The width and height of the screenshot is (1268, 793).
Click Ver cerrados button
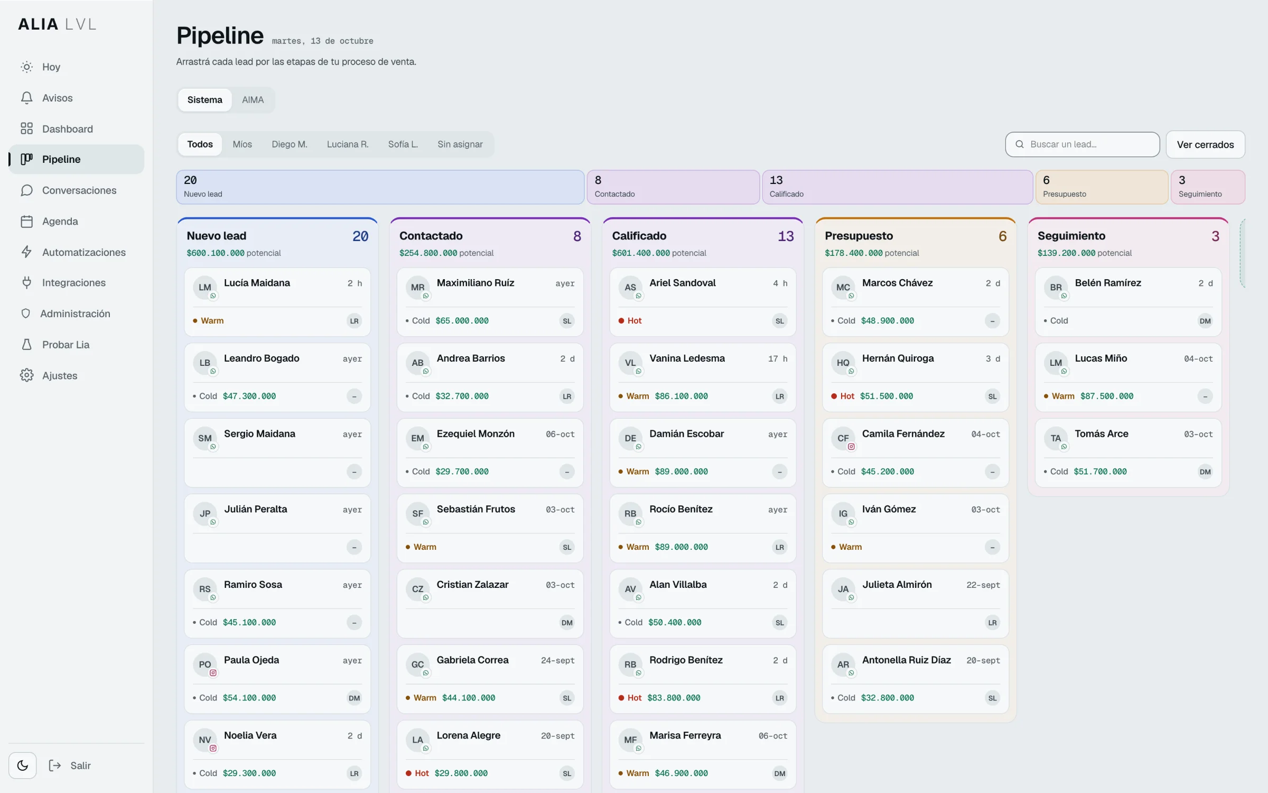[x=1206, y=145]
